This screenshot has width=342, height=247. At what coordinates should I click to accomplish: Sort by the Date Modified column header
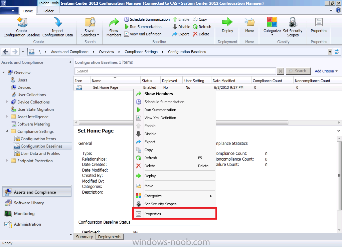click(231, 81)
